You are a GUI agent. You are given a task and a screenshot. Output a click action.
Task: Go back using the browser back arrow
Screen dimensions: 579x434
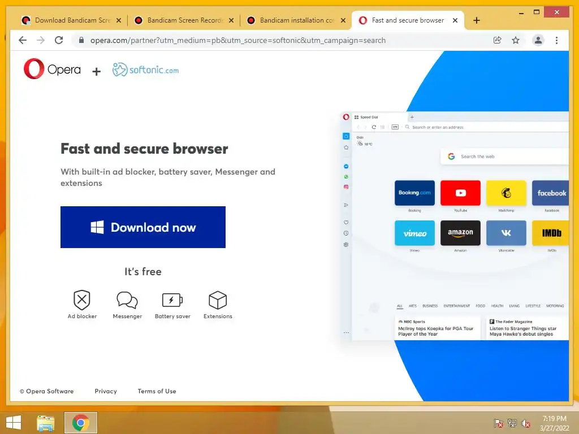pyautogui.click(x=23, y=40)
